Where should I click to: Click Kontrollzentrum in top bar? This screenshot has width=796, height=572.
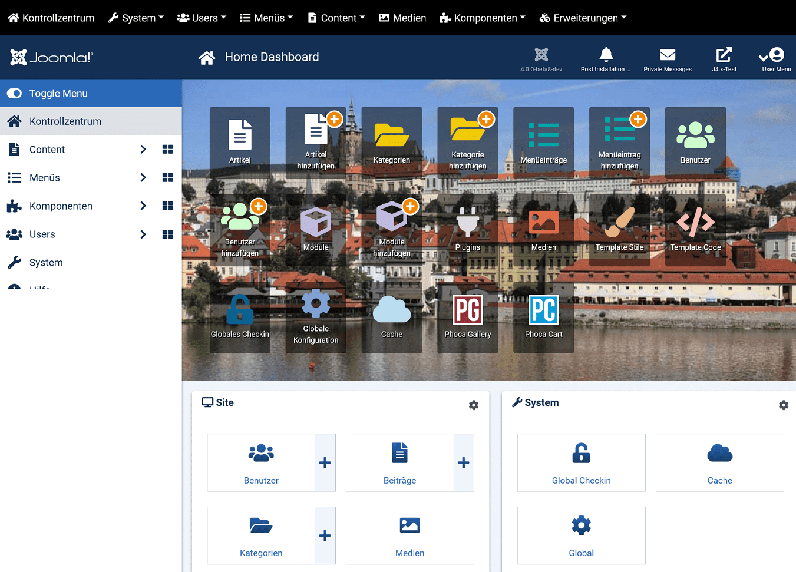pos(51,18)
